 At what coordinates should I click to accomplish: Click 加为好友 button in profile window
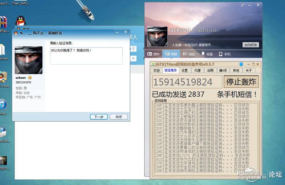click(x=251, y=45)
